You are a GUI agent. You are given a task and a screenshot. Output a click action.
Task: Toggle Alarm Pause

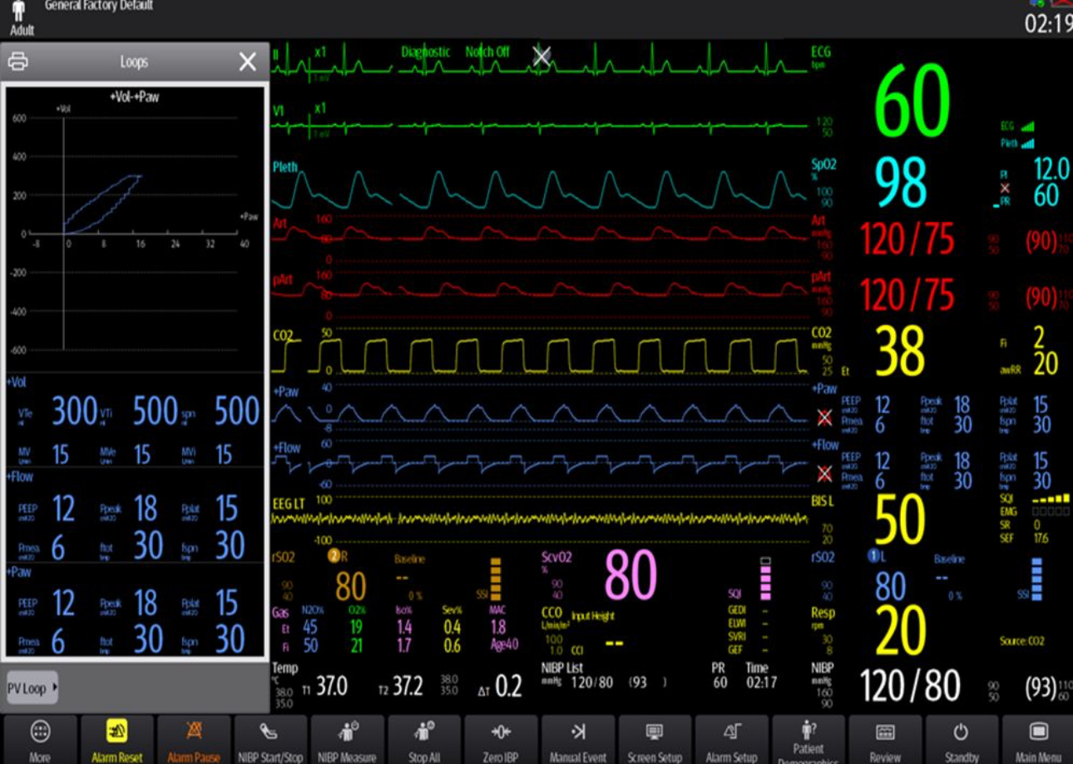194,738
